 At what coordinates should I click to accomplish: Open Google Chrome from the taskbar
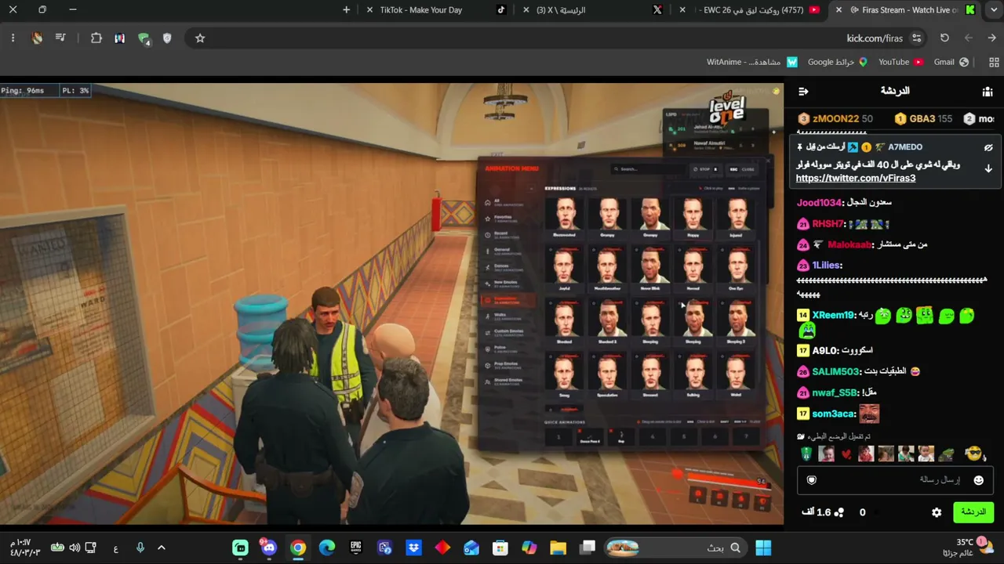(x=297, y=548)
